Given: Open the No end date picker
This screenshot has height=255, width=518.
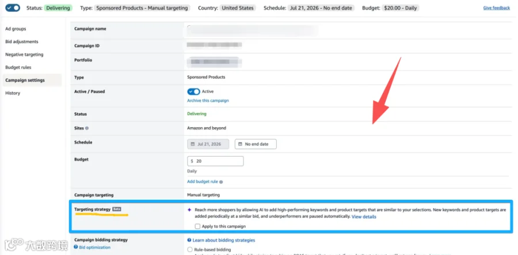Looking at the screenshot, I should click(x=256, y=144).
